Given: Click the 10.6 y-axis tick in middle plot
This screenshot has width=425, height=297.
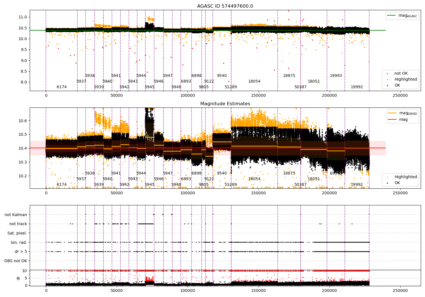Looking at the screenshot, I should tap(23, 120).
